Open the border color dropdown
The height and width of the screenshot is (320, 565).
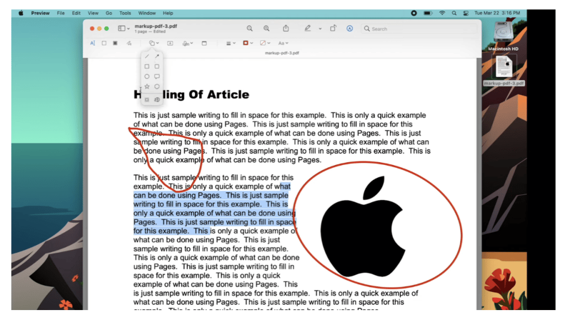(249, 43)
